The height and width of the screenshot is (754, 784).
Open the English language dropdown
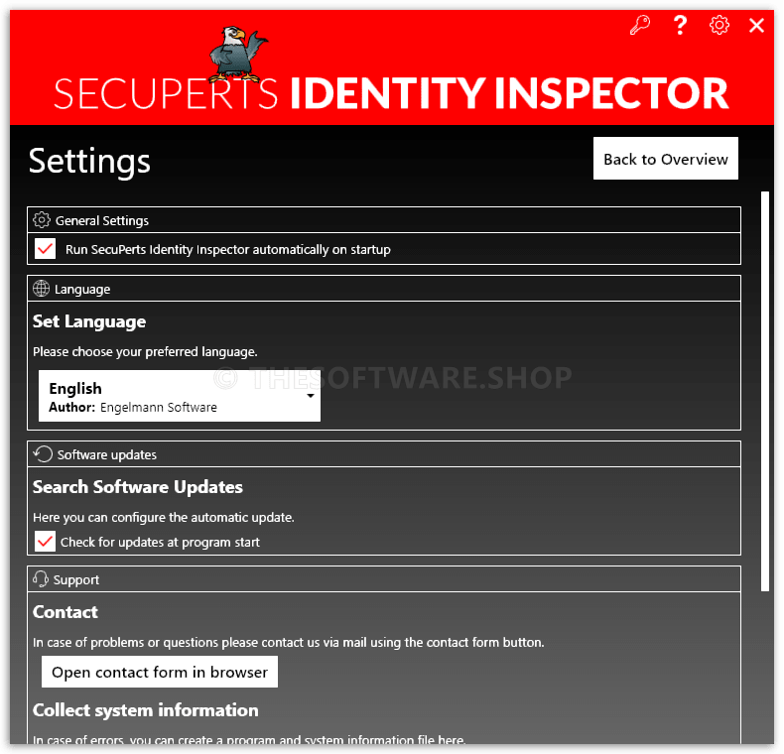coord(180,396)
